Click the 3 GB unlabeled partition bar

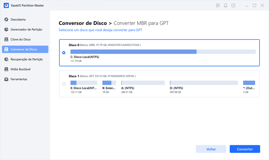click(x=249, y=83)
